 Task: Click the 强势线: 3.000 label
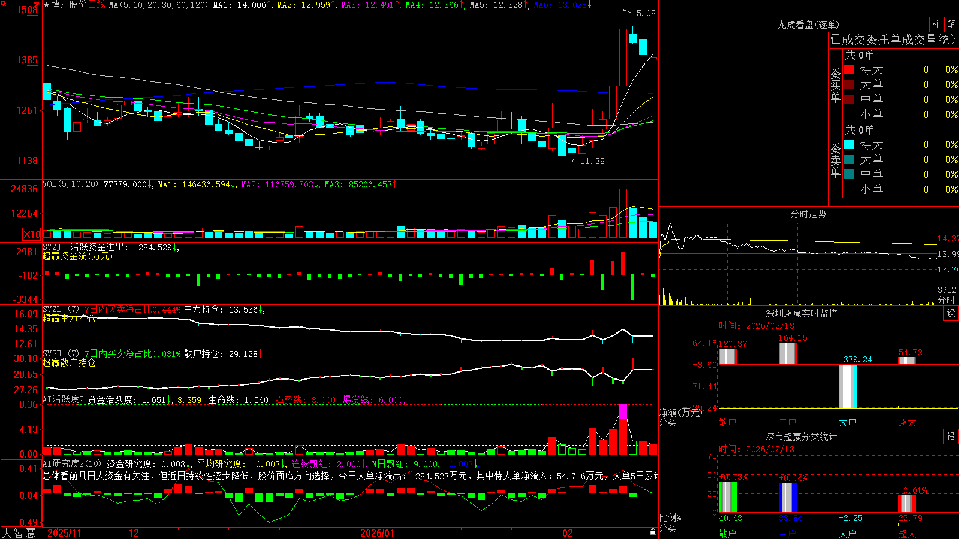[306, 400]
